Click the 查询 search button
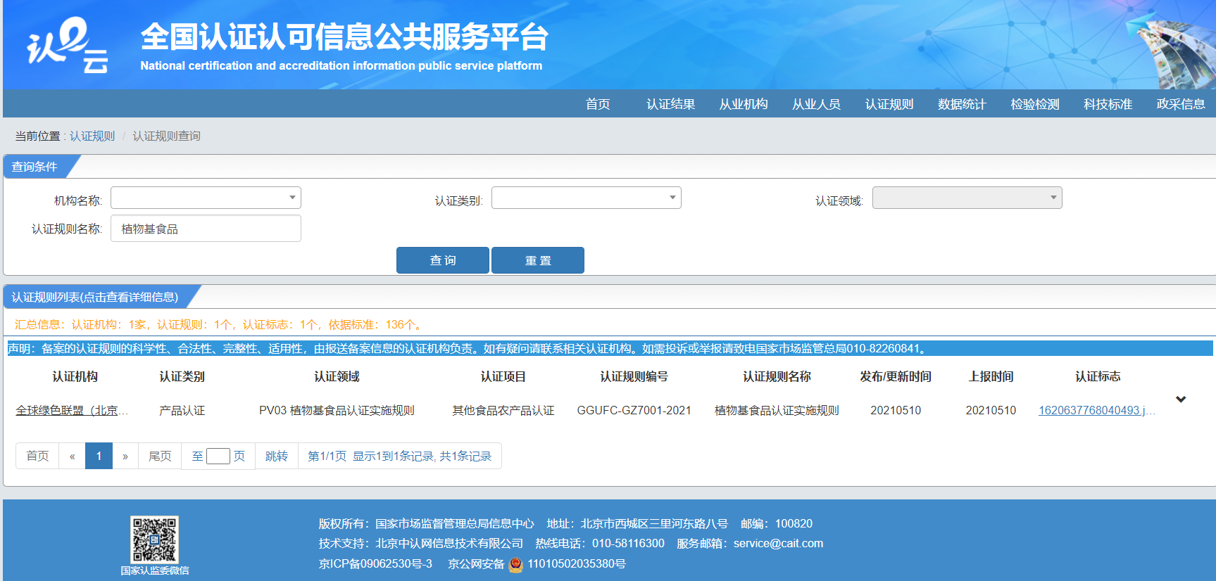 tap(442, 260)
